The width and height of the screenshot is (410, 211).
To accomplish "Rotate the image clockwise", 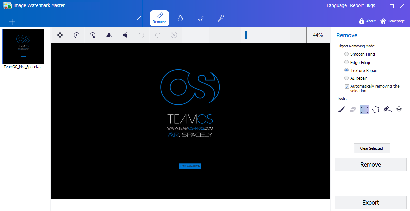I will 93,35.
